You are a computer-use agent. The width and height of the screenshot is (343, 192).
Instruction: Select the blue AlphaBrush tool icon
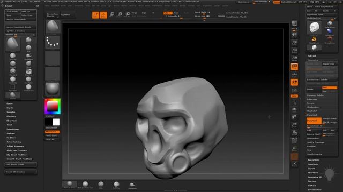[x=330, y=31]
